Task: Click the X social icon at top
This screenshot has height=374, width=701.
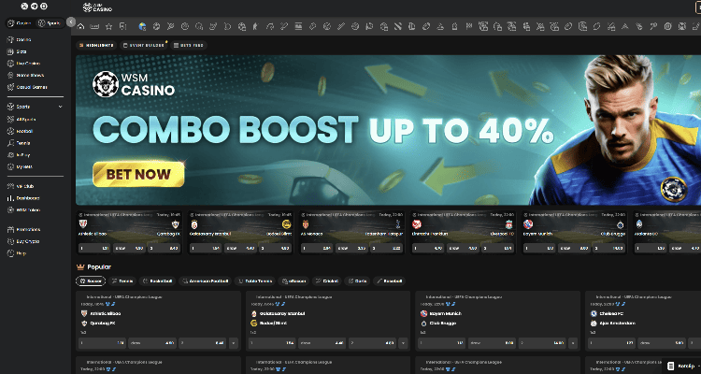Action: (x=23, y=6)
